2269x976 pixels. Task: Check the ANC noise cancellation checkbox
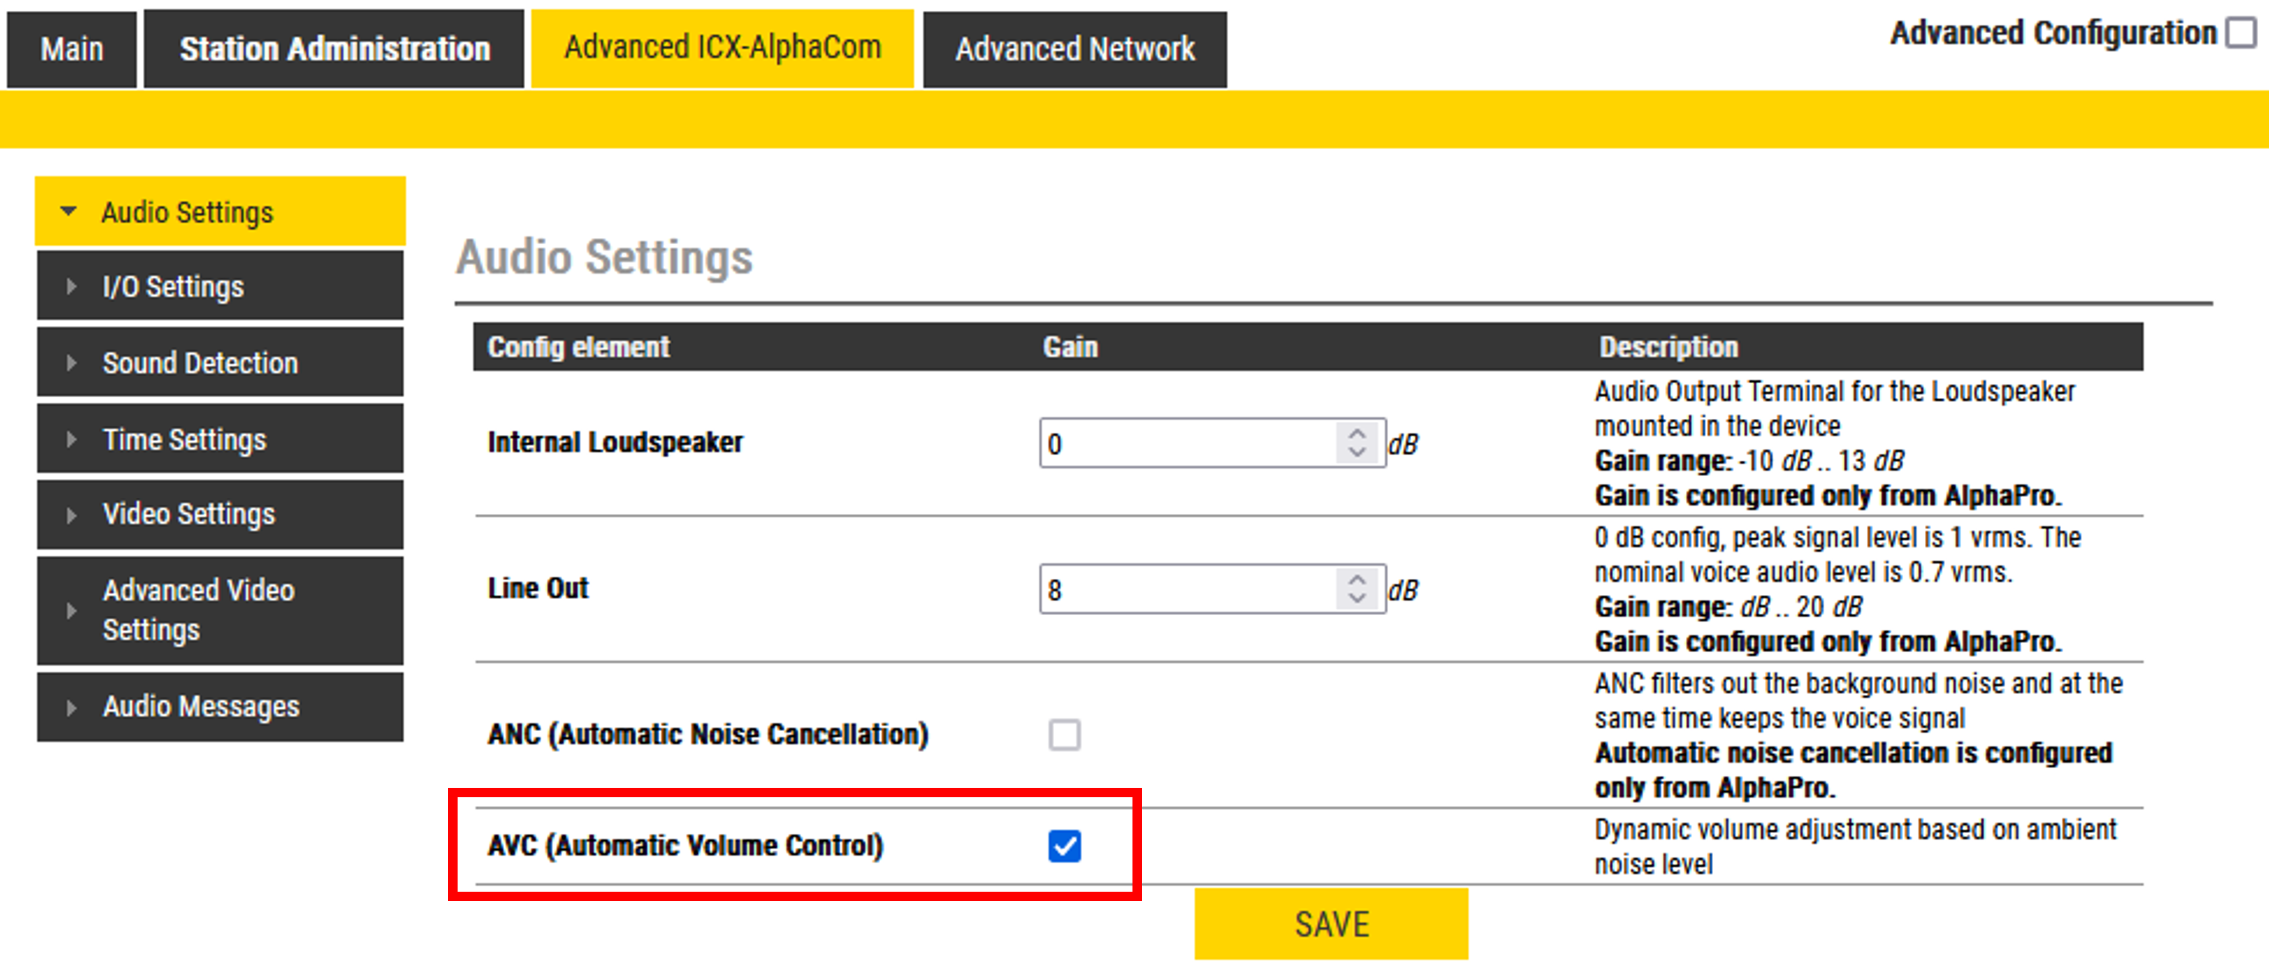(x=1064, y=734)
